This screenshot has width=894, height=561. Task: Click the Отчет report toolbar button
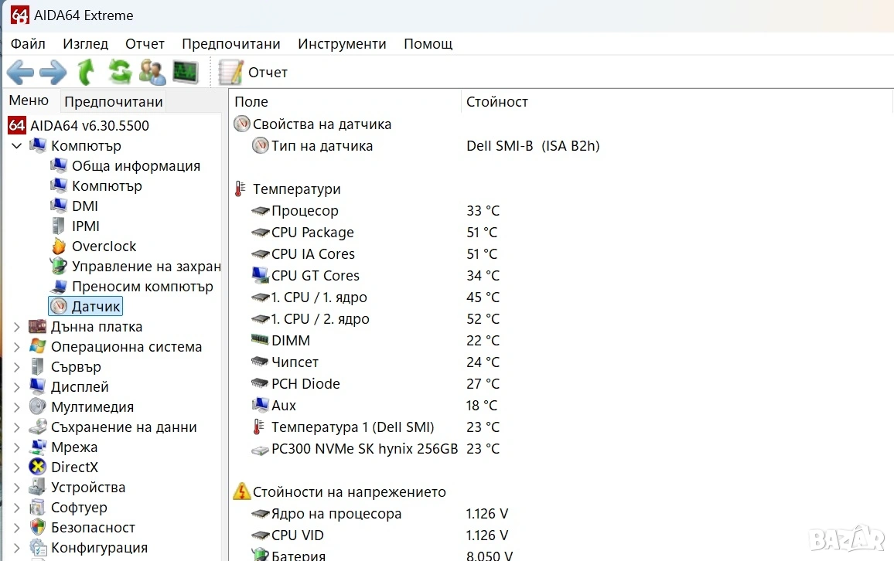[254, 73]
